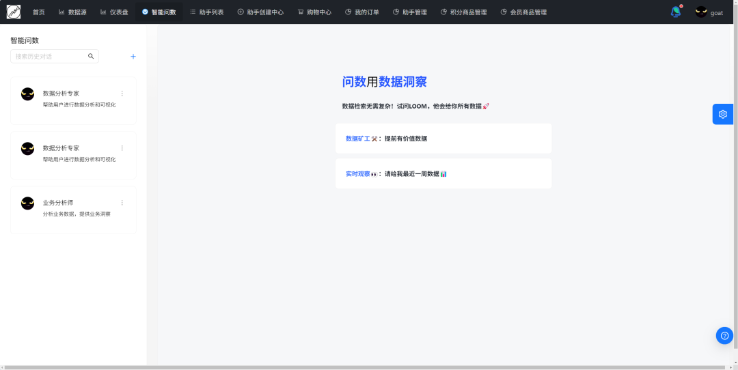738x370 pixels.
Task: Click username goat
Action: [x=716, y=13]
